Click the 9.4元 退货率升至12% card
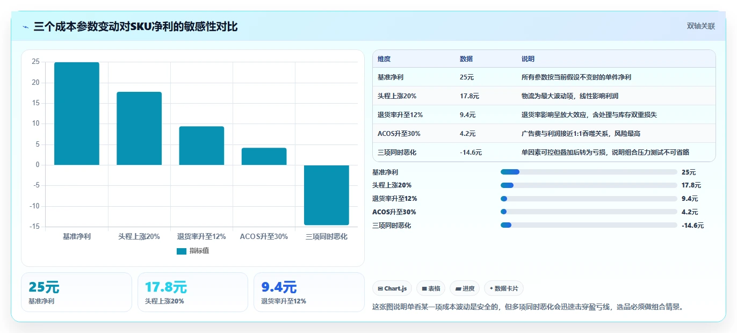 click(309, 292)
